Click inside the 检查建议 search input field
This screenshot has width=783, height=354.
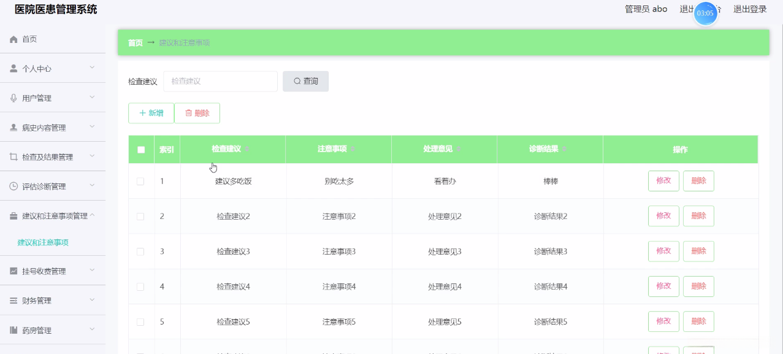pos(220,81)
